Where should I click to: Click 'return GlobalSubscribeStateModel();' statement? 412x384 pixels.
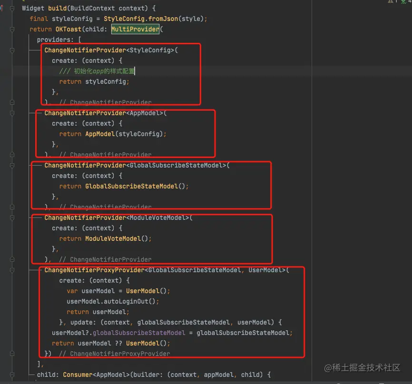click(124, 187)
